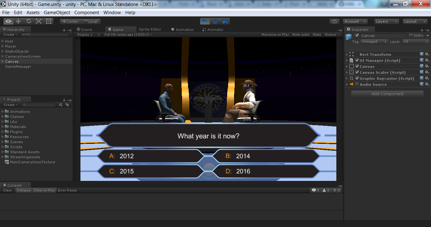The image size is (431, 227).
Task: Open the Layer dropdown showing UI
Action: pyautogui.click(x=416, y=42)
